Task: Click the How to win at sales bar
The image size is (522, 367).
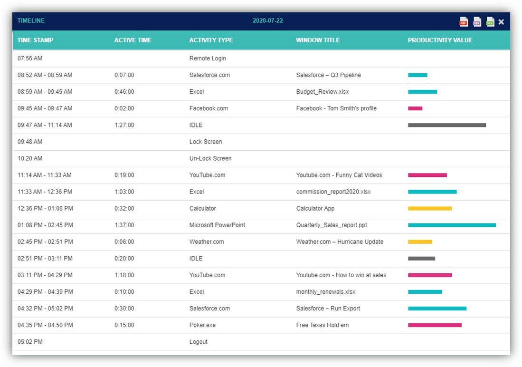Action: 430,275
